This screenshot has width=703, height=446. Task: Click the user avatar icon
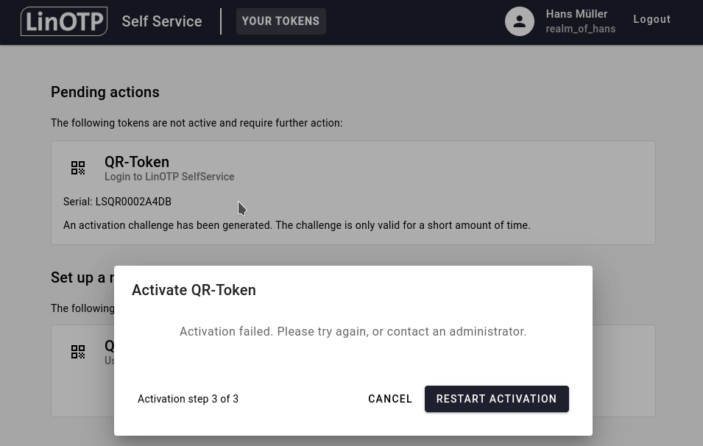point(519,21)
